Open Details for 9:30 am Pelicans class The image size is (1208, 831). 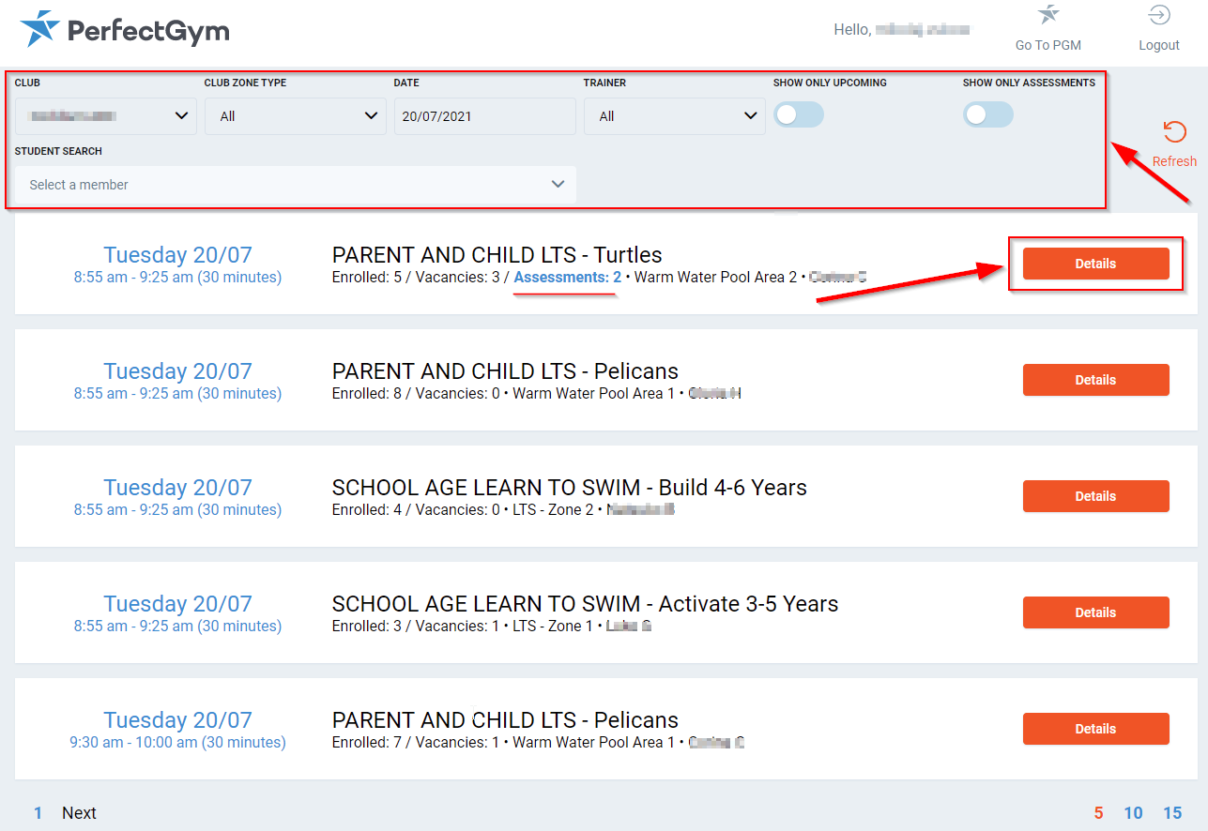[x=1095, y=729]
